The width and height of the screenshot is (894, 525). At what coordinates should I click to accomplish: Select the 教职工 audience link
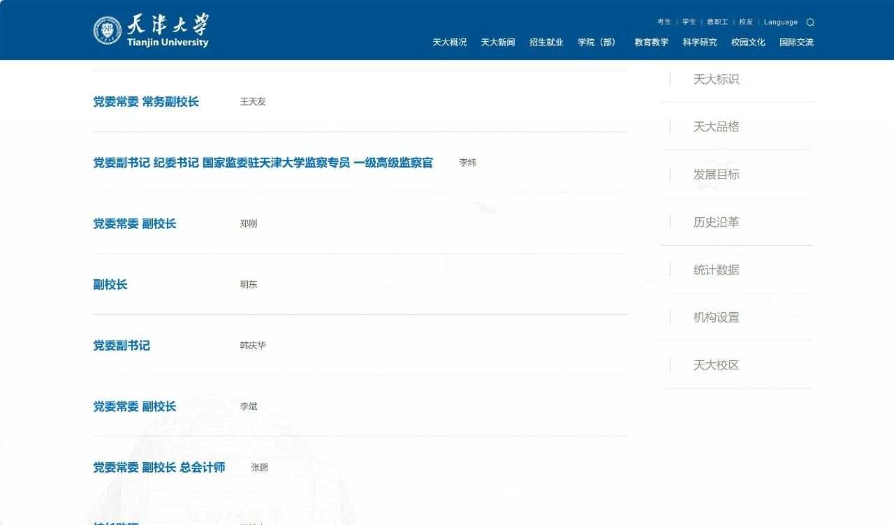719,22
